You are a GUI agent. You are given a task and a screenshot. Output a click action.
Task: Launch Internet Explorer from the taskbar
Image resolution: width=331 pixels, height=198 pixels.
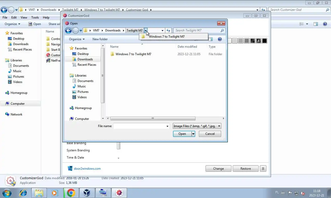(23, 193)
